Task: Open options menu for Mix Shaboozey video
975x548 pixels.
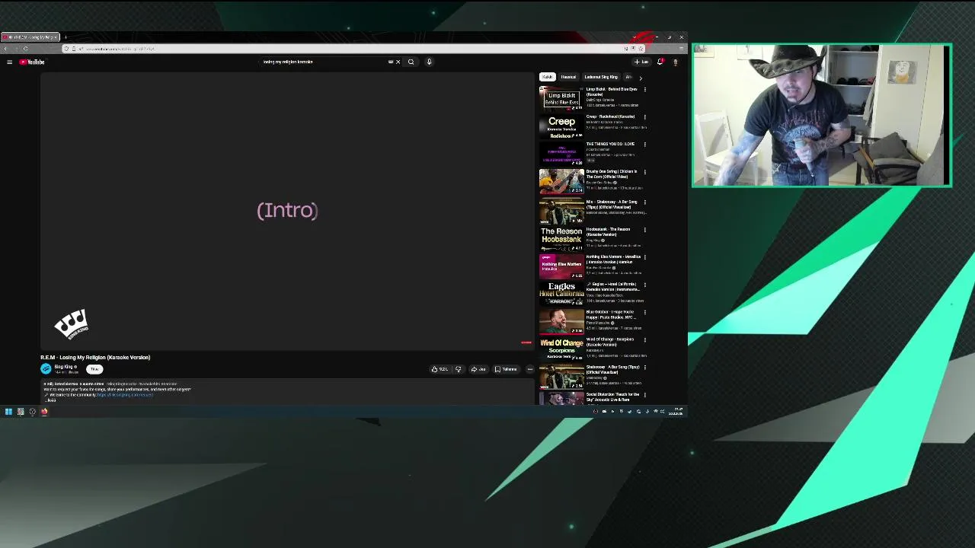Action: click(645, 202)
